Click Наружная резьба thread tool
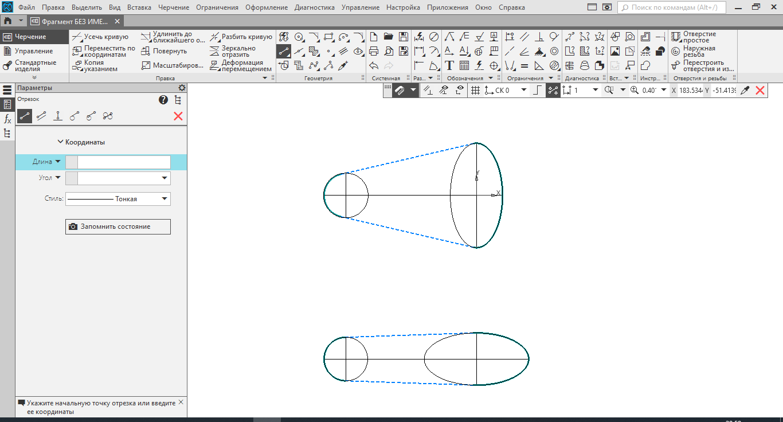783x422 pixels. click(694, 51)
